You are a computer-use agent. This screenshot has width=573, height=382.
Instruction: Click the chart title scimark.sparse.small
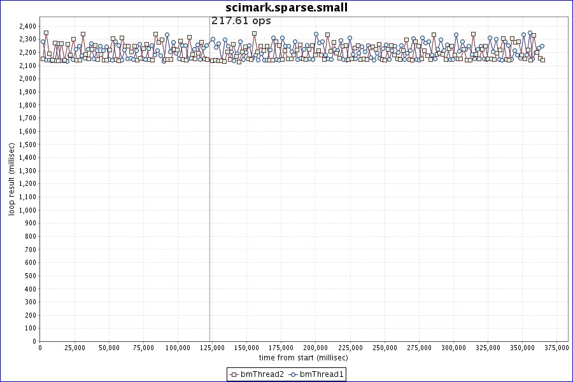[x=286, y=8]
